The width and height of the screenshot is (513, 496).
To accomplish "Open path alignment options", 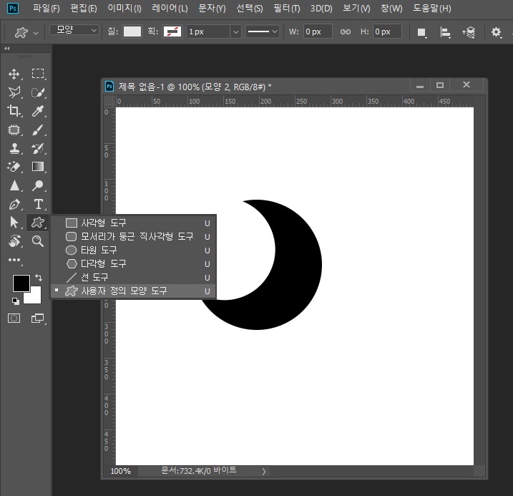I will [445, 32].
